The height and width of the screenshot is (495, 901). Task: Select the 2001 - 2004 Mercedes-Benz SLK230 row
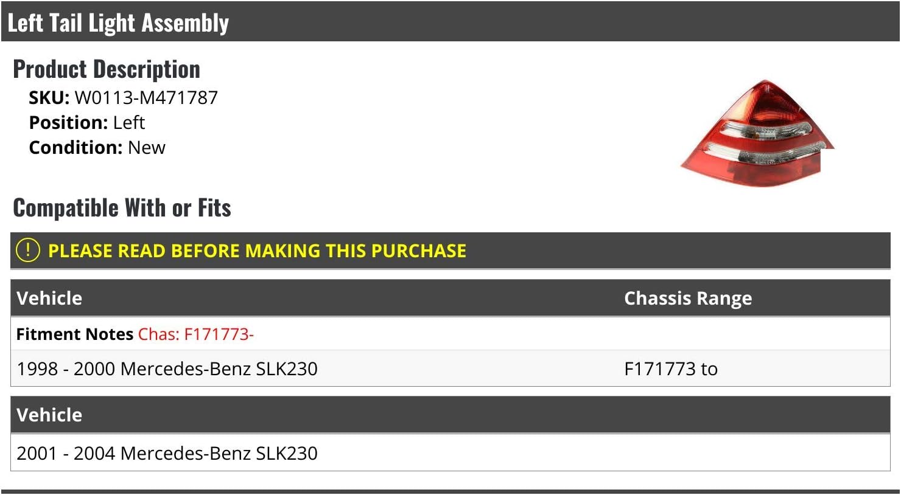tap(167, 453)
